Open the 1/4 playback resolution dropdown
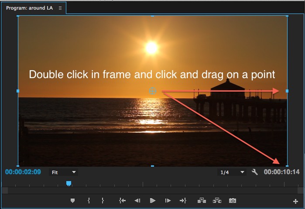This screenshot has height=209, width=305. click(232, 172)
